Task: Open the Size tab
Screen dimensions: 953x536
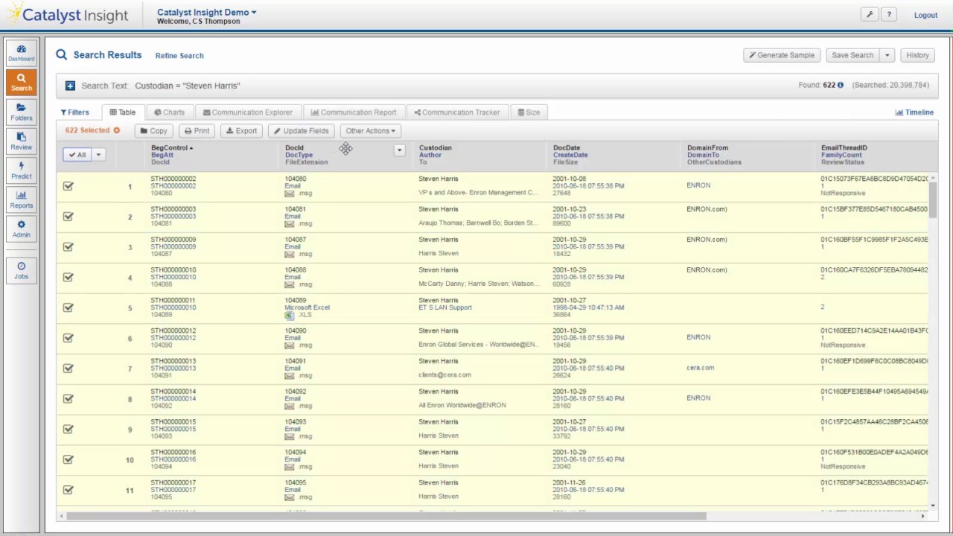Action: click(x=528, y=112)
